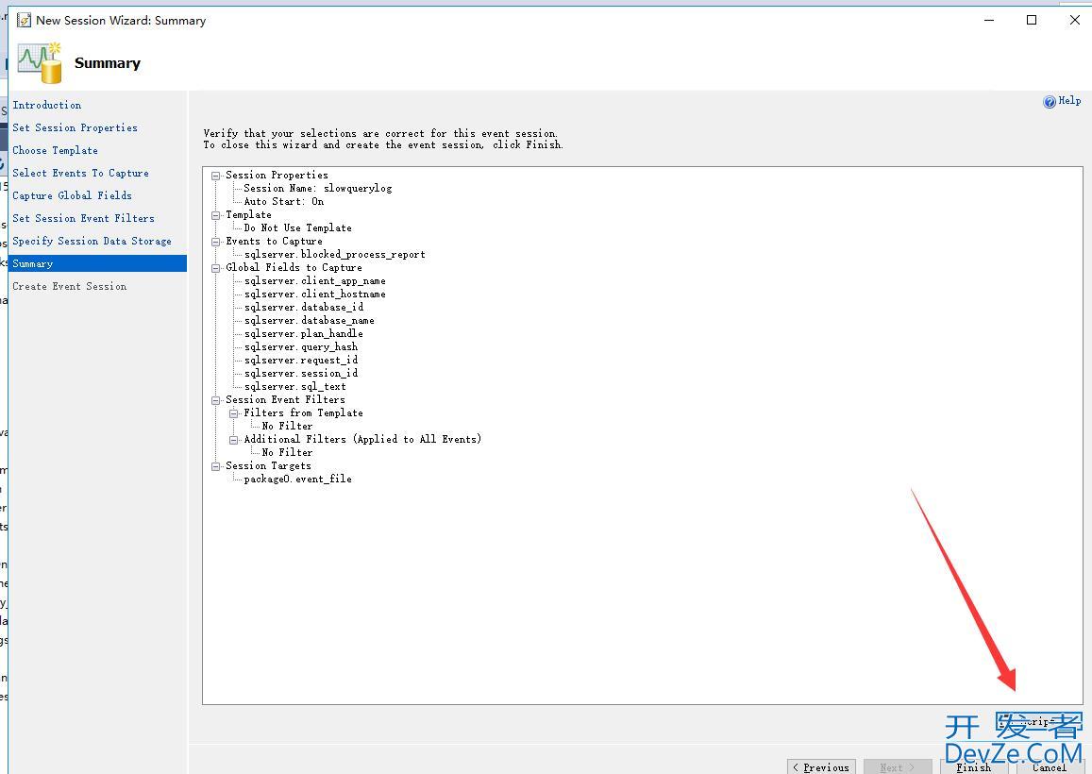Select sqlserver.client_app_name item
The width and height of the screenshot is (1092, 774).
click(315, 280)
